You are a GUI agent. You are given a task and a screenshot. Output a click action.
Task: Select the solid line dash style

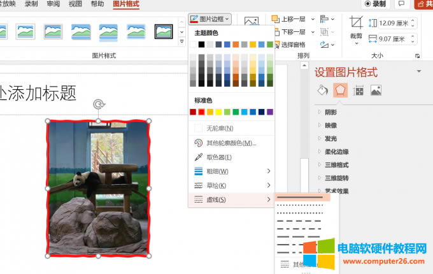click(301, 198)
